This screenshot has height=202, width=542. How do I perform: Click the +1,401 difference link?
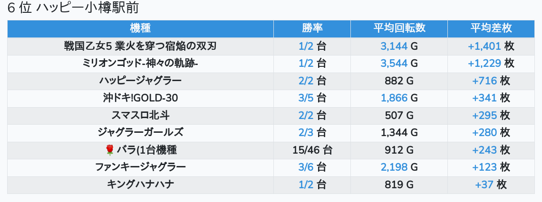(x=484, y=46)
